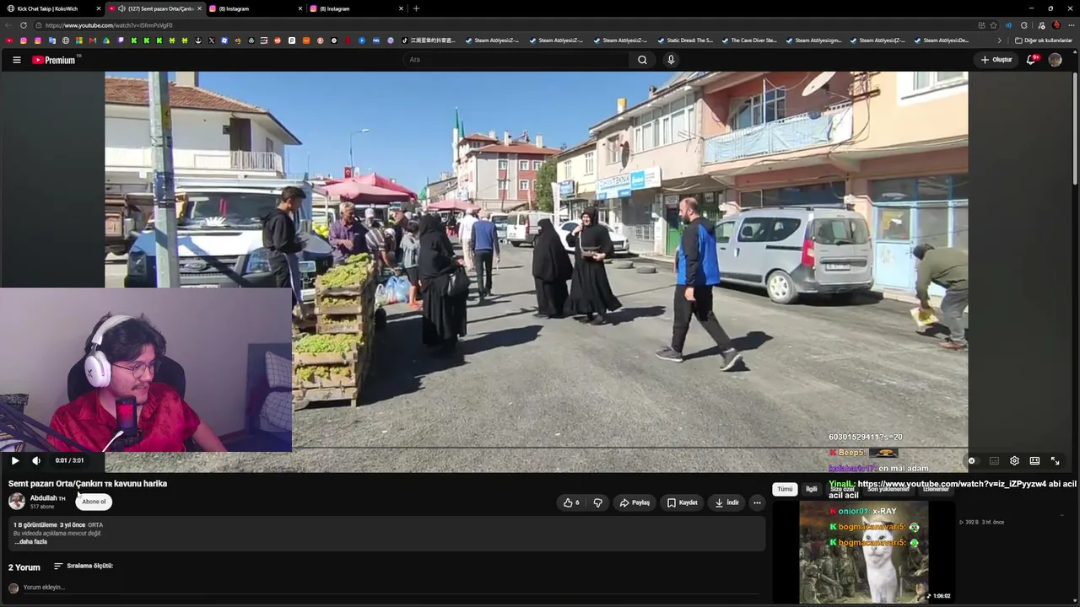Save the video with Kaydet
The height and width of the screenshot is (607, 1080).
pyautogui.click(x=682, y=502)
